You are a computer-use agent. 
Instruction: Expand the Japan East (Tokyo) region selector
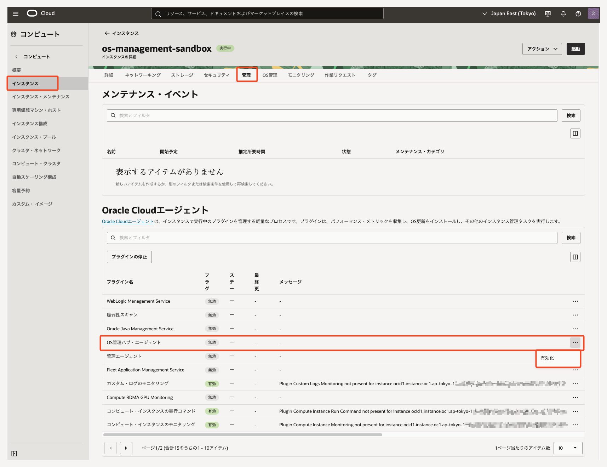tap(509, 14)
